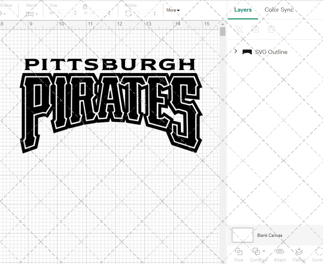This screenshot has height=264, width=323.
Task: Click the canvas scrollbar up arrow
Action: point(223,24)
